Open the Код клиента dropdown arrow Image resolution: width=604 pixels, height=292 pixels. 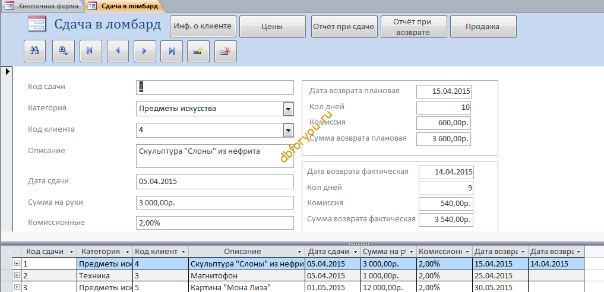288,131
